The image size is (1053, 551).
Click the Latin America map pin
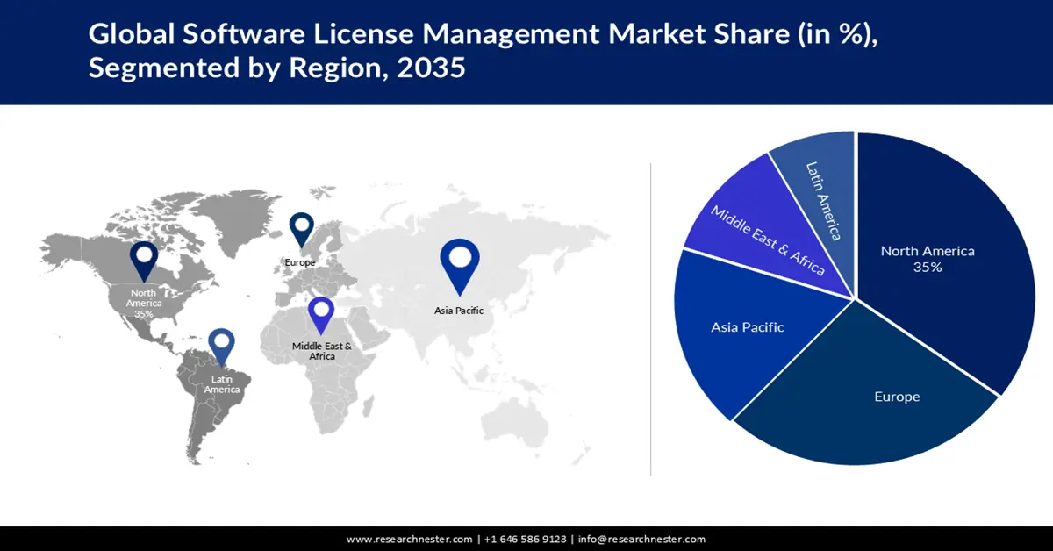click(x=222, y=347)
